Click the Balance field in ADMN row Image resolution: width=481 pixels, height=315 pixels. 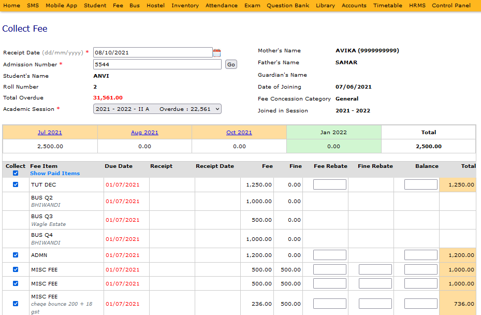click(421, 255)
